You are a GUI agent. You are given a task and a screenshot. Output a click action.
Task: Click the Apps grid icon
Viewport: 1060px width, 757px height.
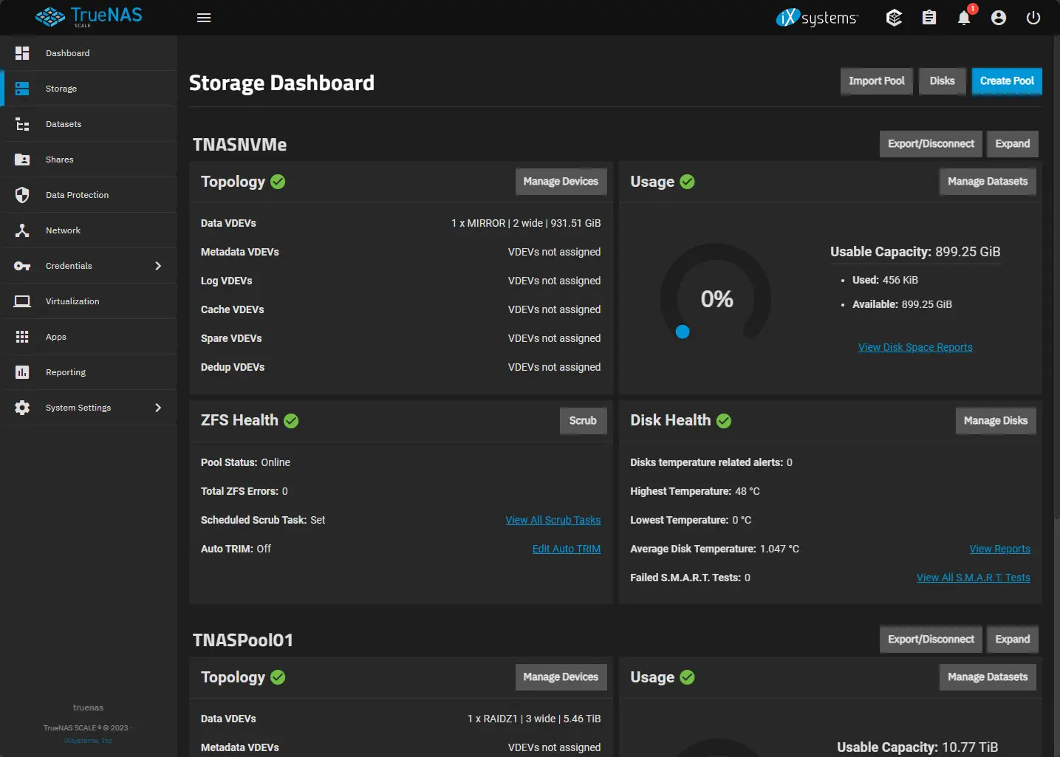22,337
